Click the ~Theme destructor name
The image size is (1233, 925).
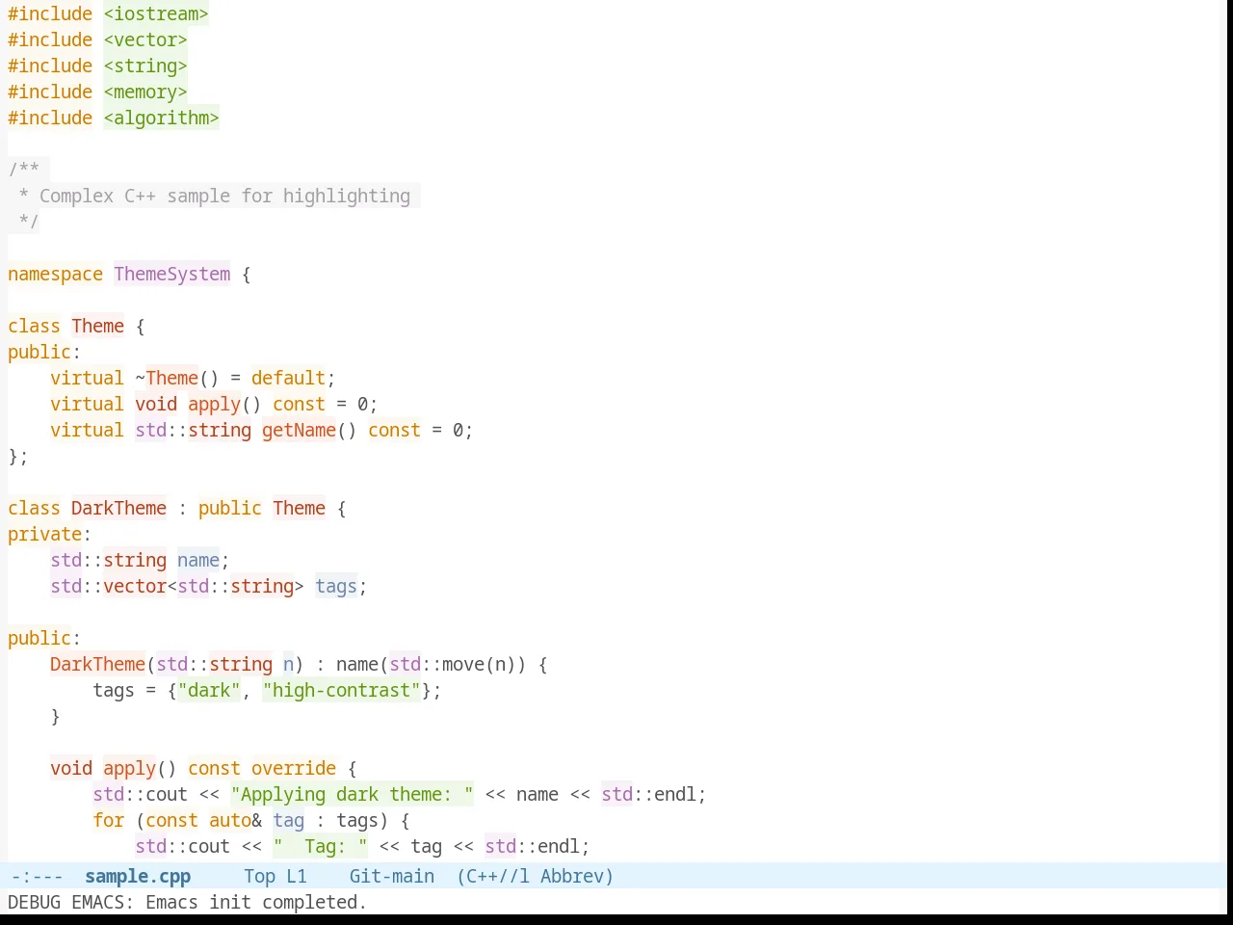(167, 378)
